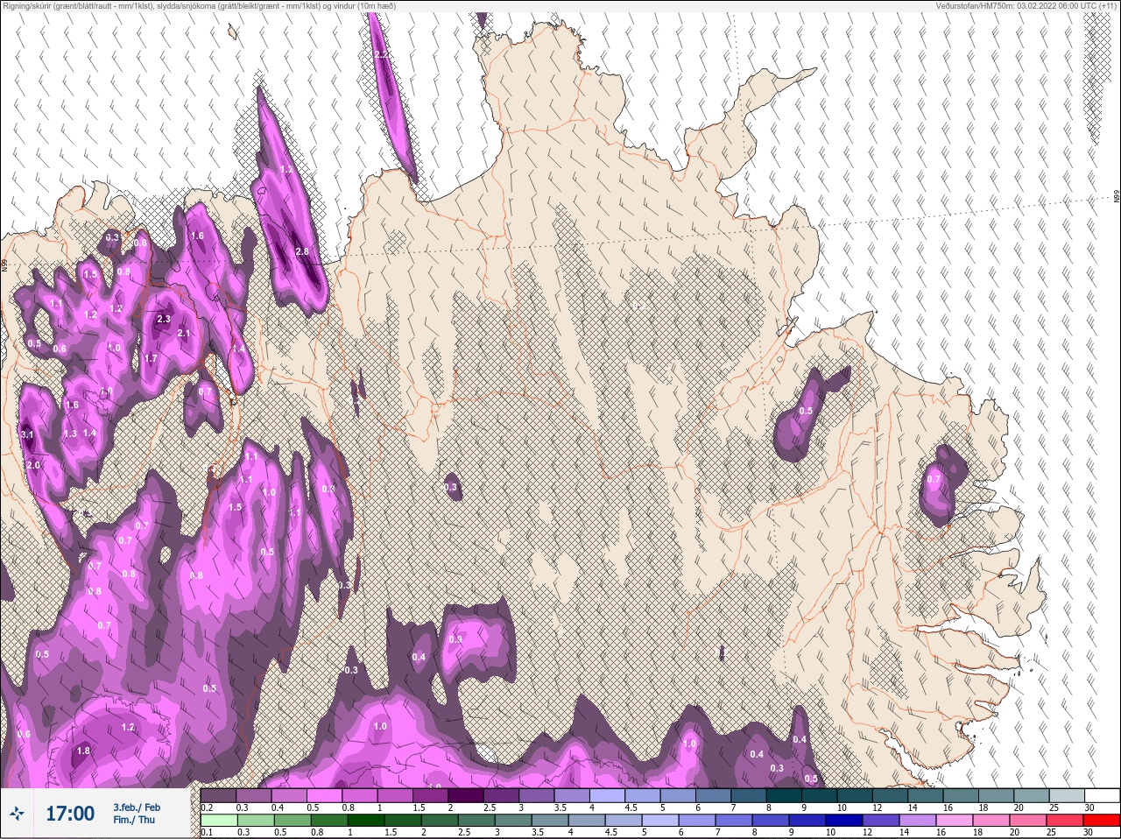Select the white swatch ending the upper legend
Screen dimensions: 1121x839
pos(1101,795)
